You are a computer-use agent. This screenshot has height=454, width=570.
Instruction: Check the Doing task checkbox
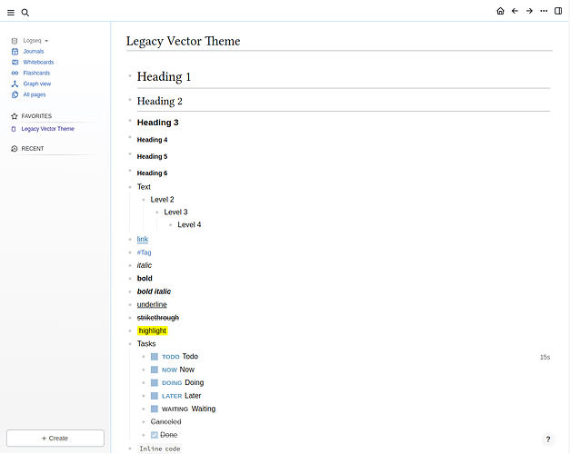[155, 383]
